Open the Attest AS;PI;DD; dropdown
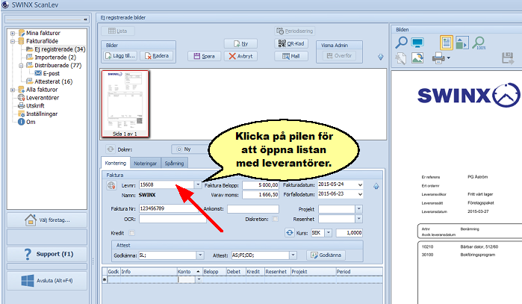 click(293, 255)
